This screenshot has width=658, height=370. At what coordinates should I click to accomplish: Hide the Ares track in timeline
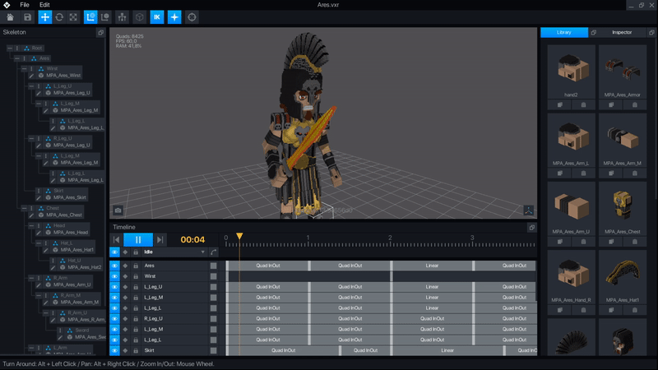point(114,266)
